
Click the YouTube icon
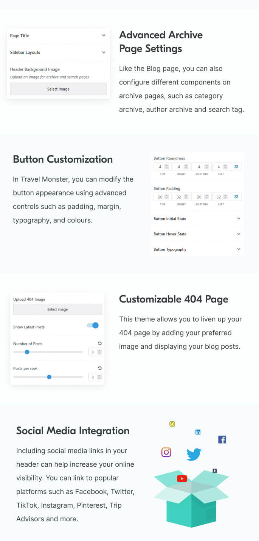[x=182, y=478]
